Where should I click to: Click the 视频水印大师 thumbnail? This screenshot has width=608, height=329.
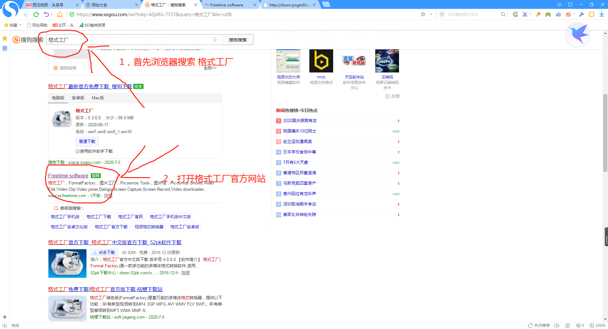(x=288, y=61)
